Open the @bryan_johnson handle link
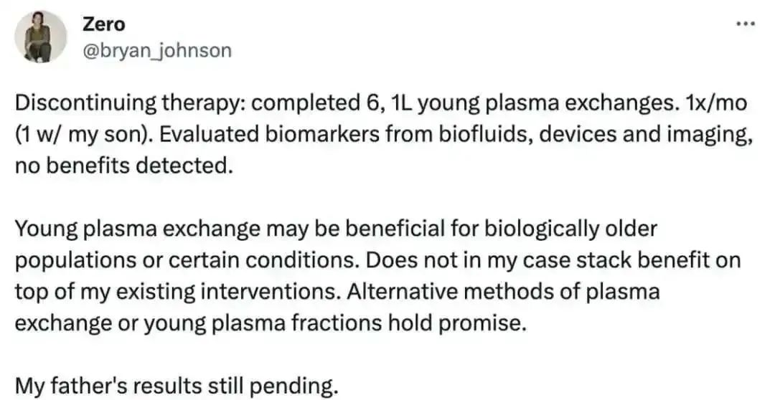This screenshot has height=400, width=775. click(156, 50)
